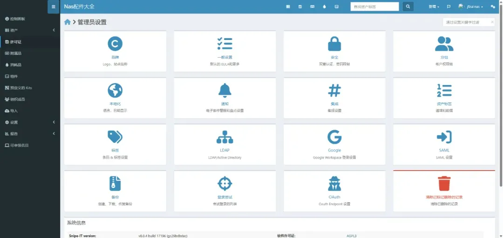Viewport: 503px width, 238px height.
Task: Click the 备份 backup file icon
Action: pyautogui.click(x=115, y=183)
